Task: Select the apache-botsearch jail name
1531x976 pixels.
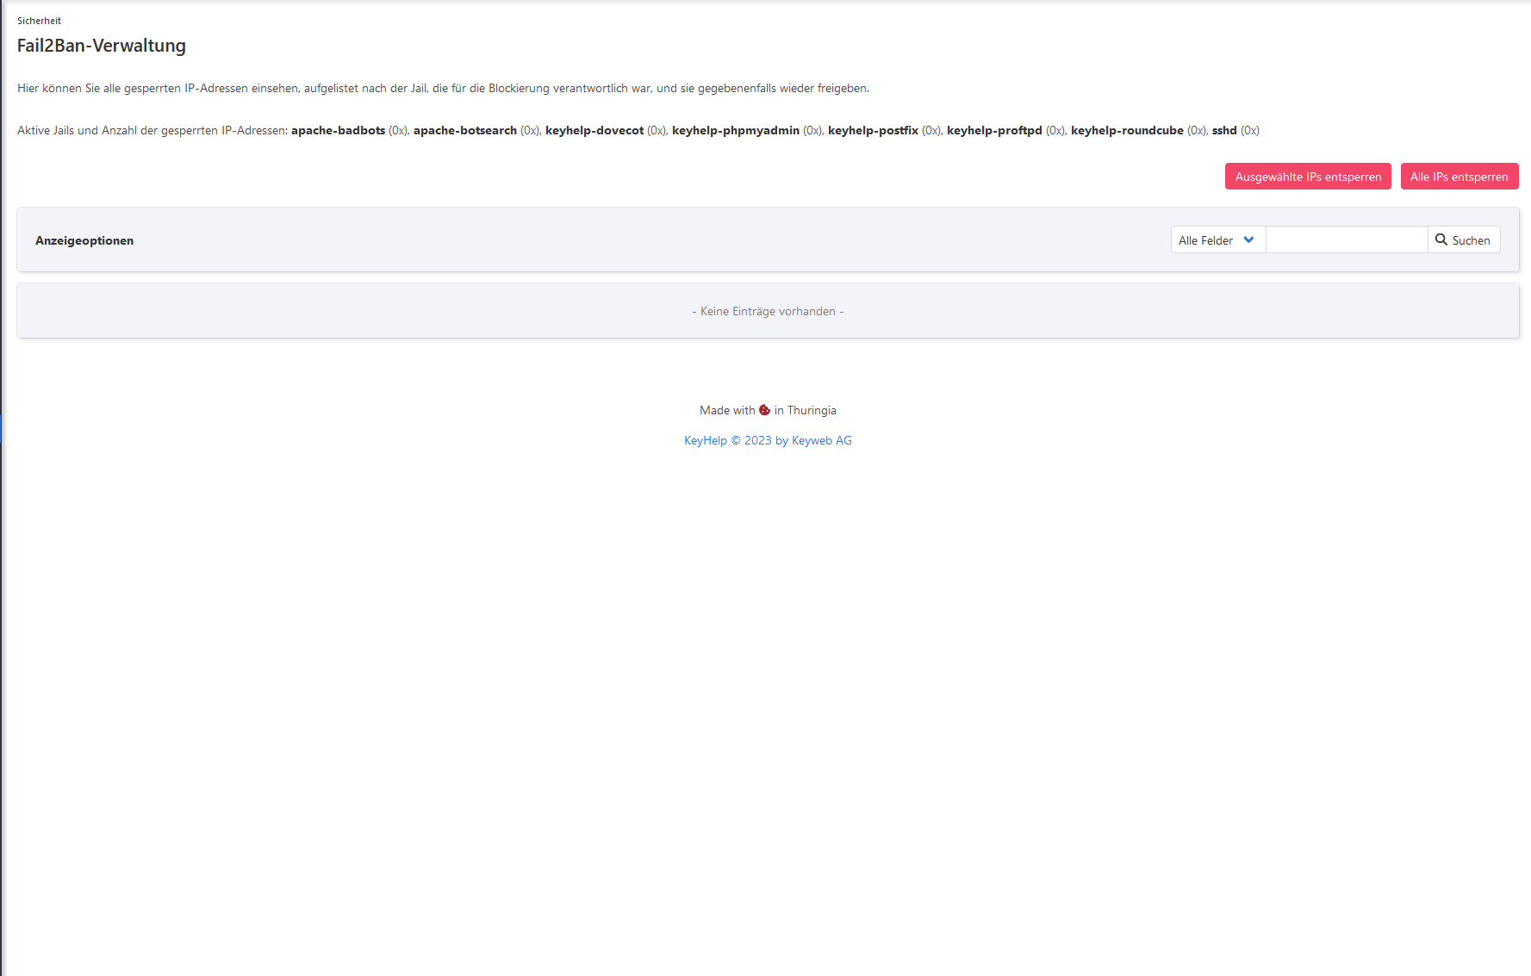Action: click(464, 131)
